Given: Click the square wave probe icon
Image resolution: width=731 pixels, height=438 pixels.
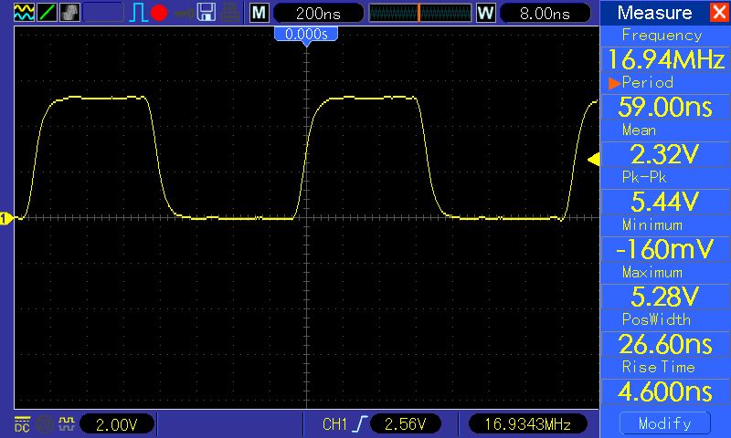Looking at the screenshot, I should (x=67, y=423).
